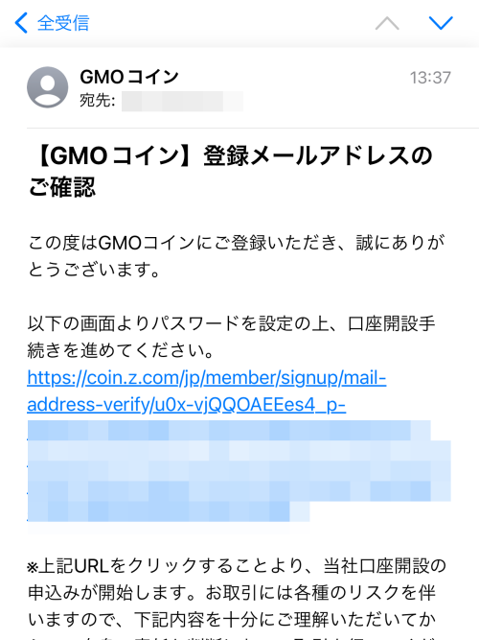Tap the sender's gray avatar icon
Viewport: 479px width, 640px height.
[x=47, y=87]
